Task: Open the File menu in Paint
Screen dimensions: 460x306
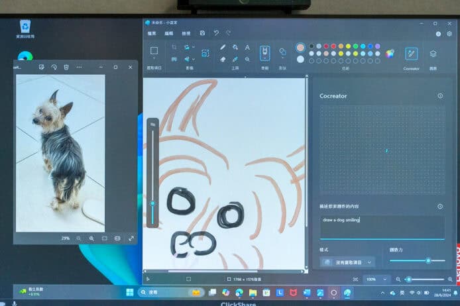Action: coord(152,32)
